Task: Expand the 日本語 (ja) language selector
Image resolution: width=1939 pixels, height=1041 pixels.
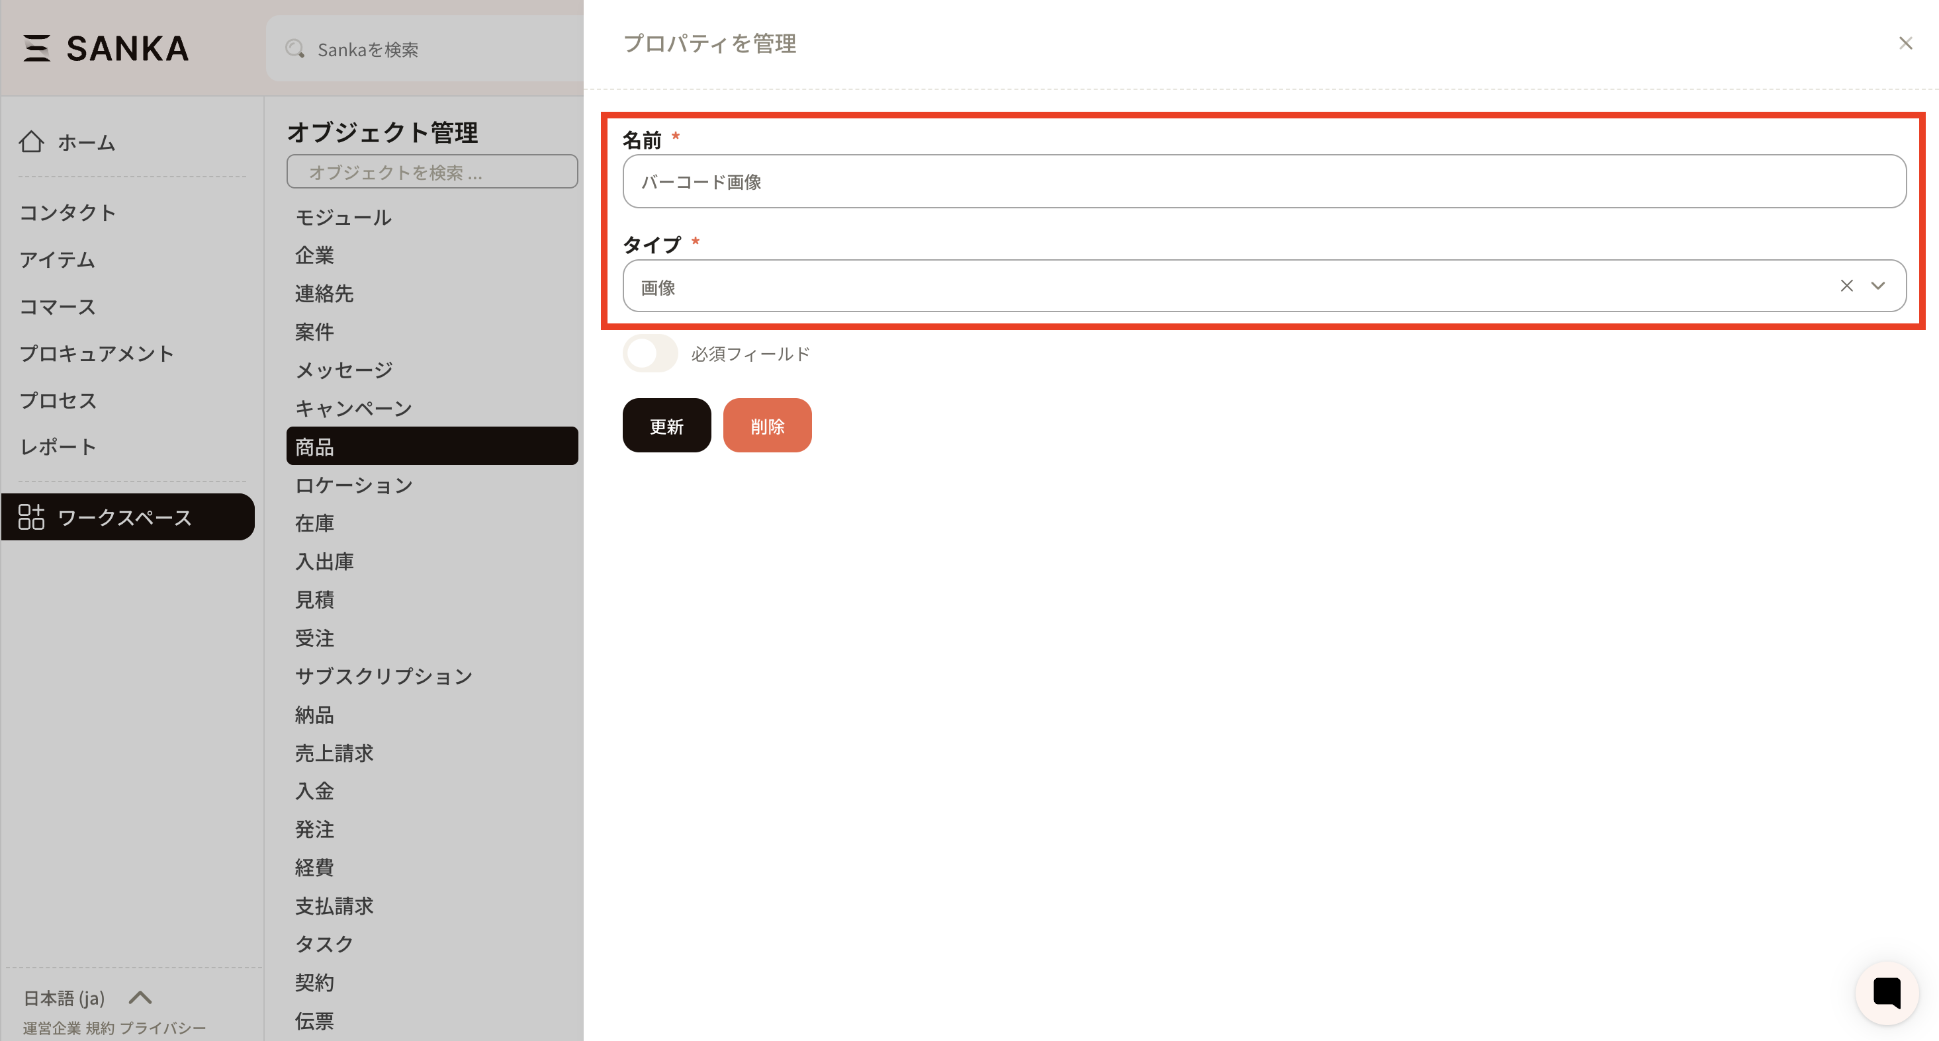Action: point(140,997)
